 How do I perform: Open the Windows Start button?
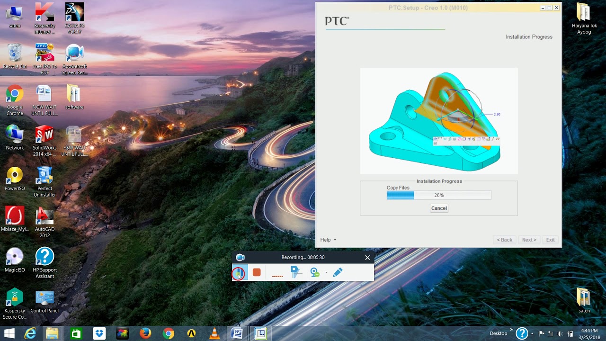click(x=9, y=333)
